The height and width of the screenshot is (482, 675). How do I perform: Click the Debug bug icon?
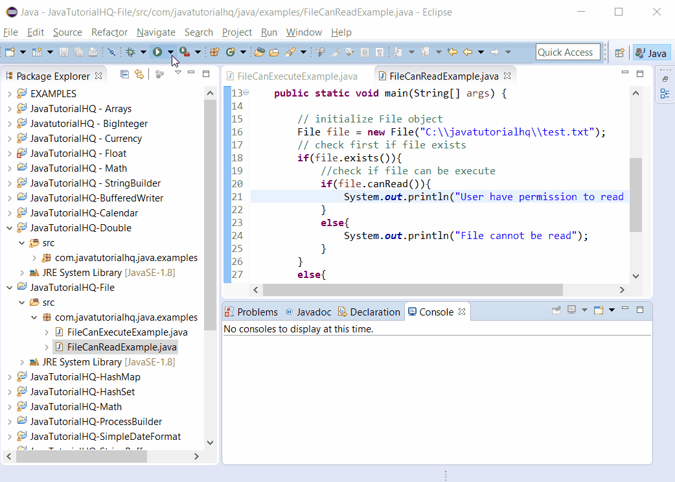130,52
